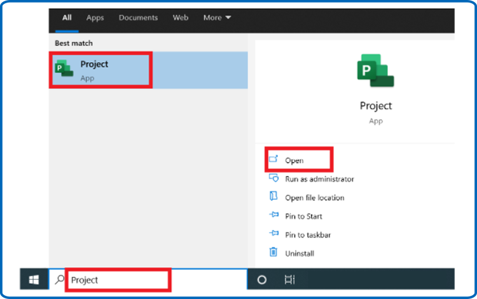Expand the More dropdown
Image resolution: width=477 pixels, height=299 pixels.
click(218, 18)
